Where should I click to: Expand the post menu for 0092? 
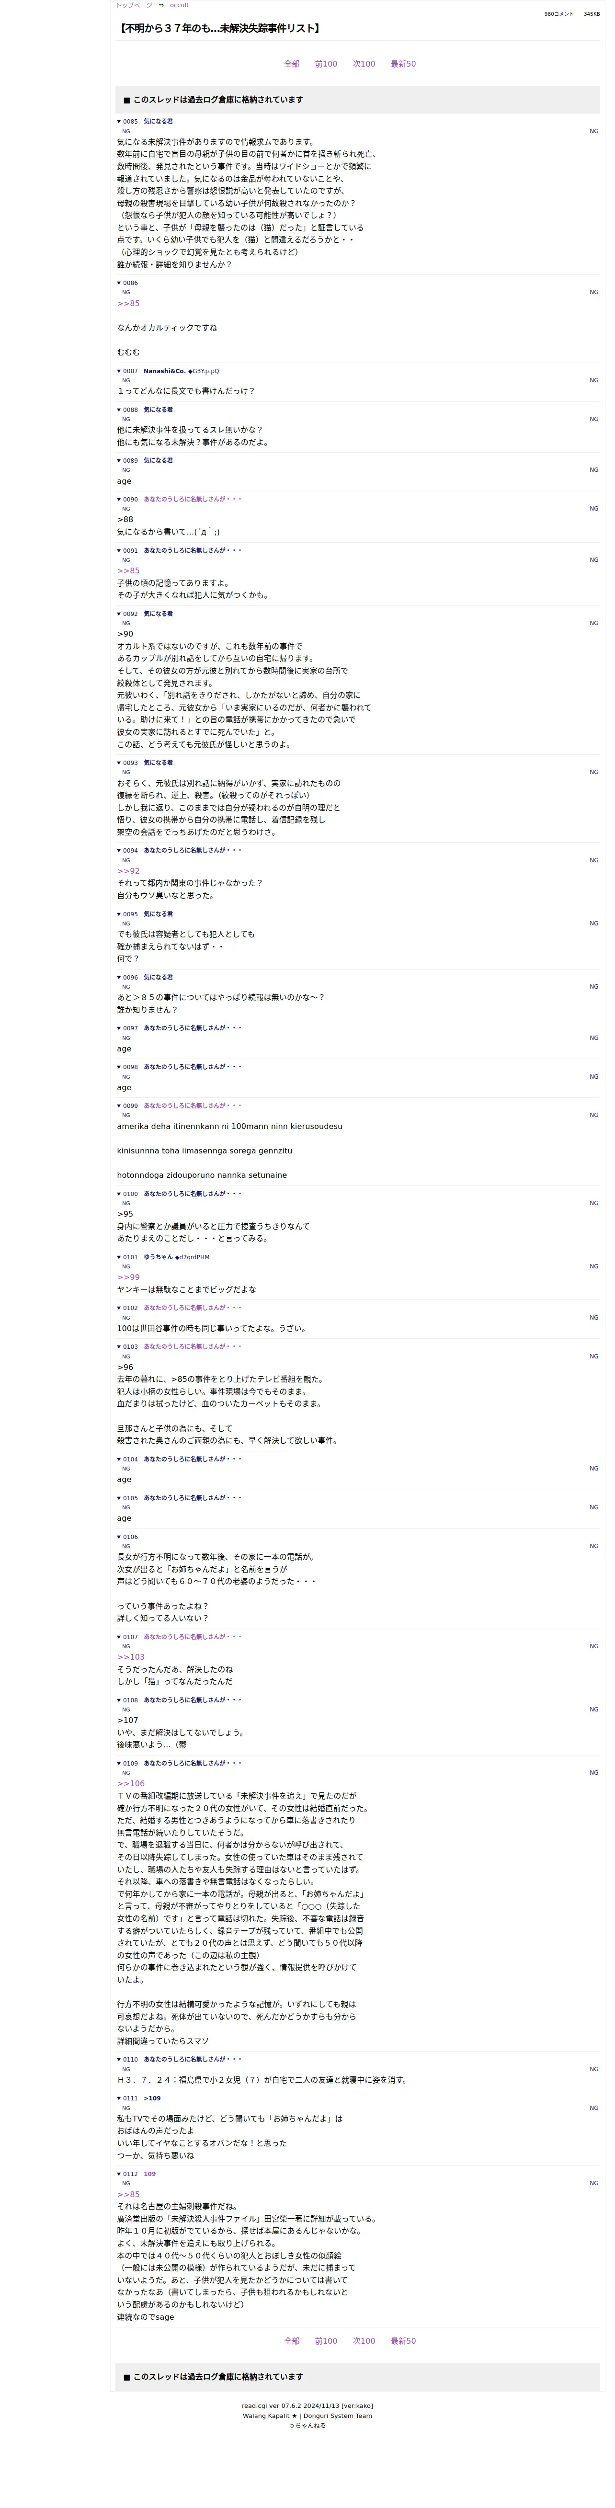tap(120, 615)
